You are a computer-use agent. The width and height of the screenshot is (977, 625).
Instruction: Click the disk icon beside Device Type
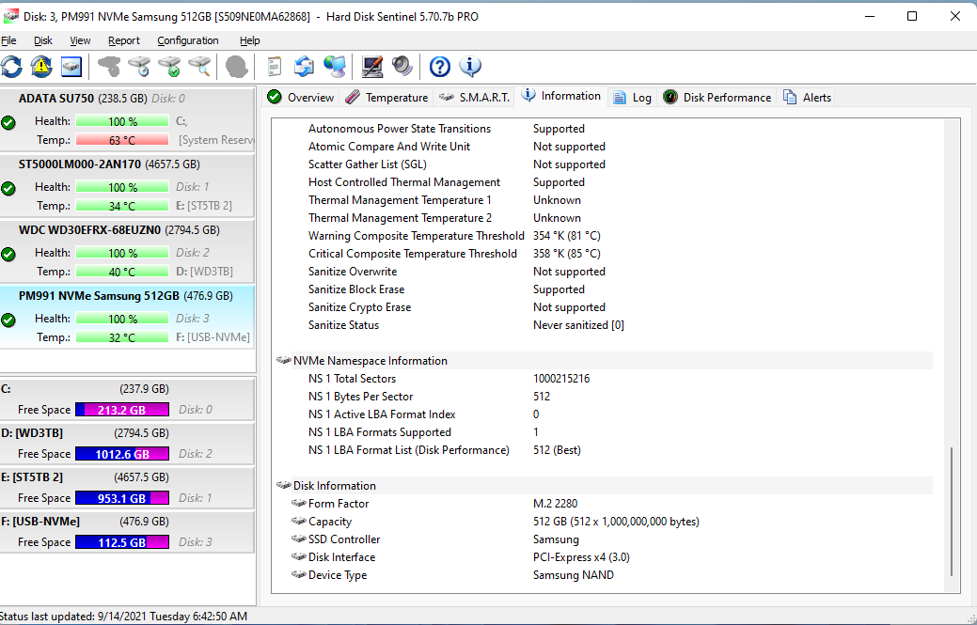[x=298, y=575]
